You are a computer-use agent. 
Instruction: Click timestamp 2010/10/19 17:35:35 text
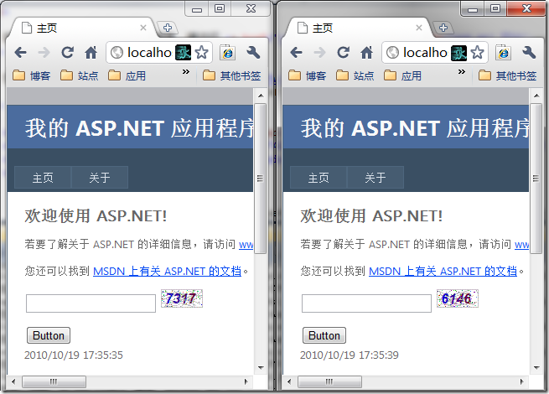(74, 355)
